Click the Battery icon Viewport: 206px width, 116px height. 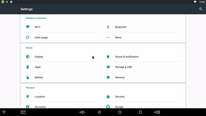click(x=28, y=77)
